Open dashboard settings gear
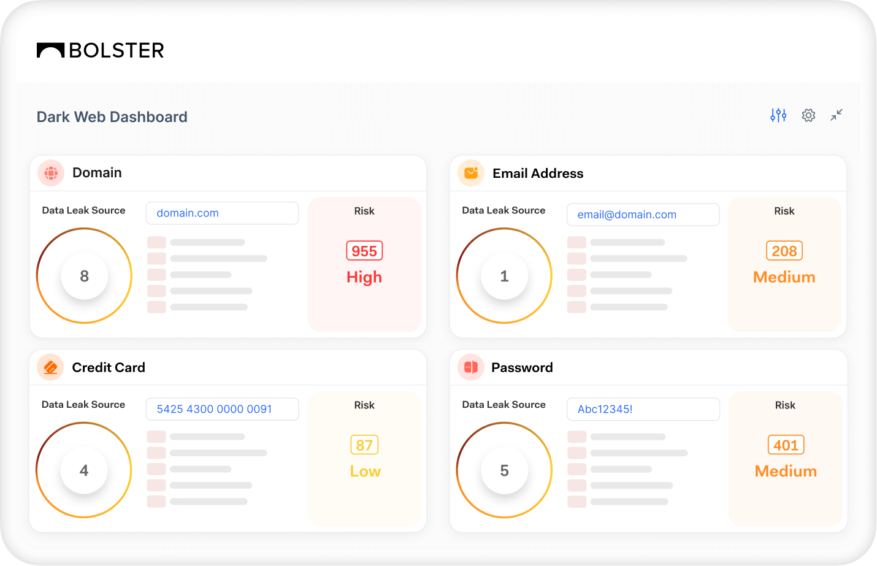 pyautogui.click(x=808, y=115)
